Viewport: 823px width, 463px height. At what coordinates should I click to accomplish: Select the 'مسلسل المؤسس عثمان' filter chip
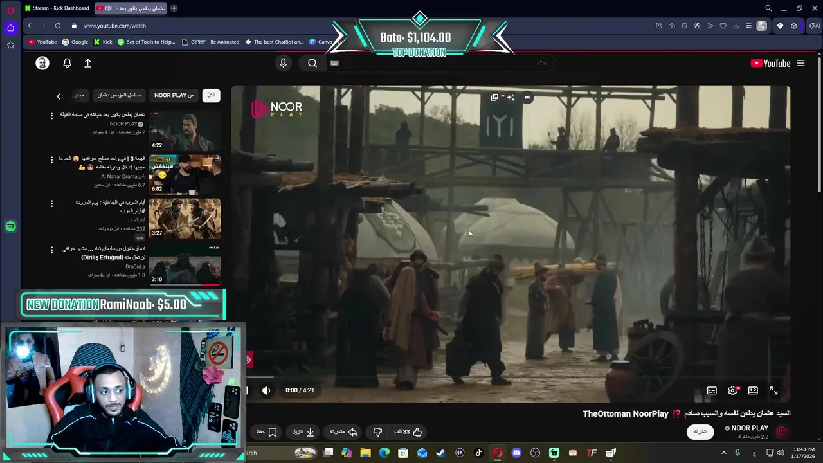point(119,95)
